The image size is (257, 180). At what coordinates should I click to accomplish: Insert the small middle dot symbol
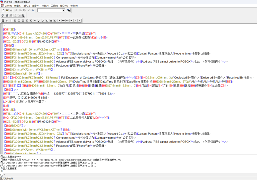pos(79,20)
